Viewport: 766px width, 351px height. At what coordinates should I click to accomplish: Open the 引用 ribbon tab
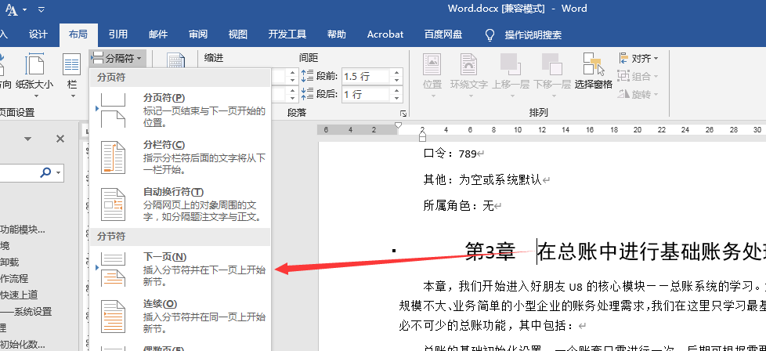click(118, 34)
